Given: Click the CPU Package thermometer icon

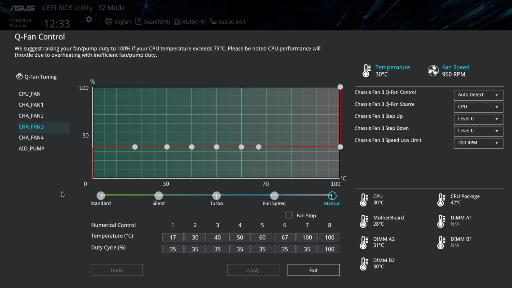Looking at the screenshot, I should tap(441, 200).
